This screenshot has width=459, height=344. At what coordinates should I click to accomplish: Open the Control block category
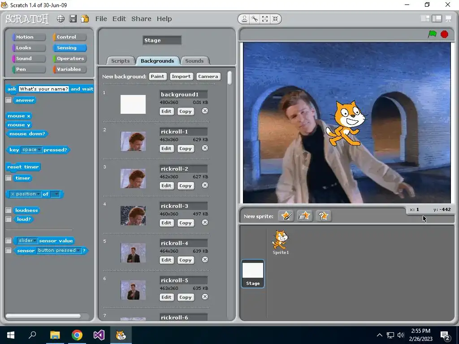pos(69,37)
